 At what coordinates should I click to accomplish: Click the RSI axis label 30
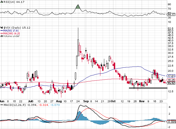click(170, 18)
